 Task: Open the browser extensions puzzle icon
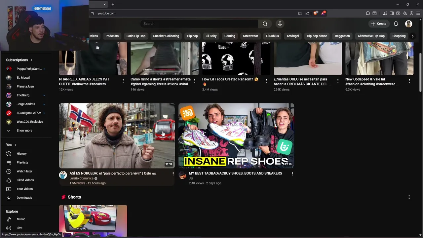pyautogui.click(x=368, y=13)
